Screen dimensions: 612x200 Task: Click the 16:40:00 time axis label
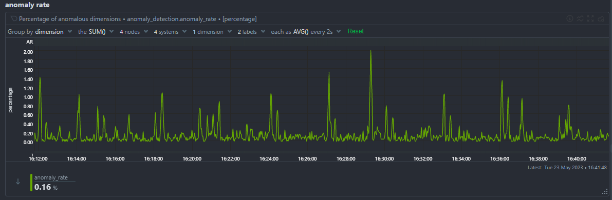tap(577, 158)
